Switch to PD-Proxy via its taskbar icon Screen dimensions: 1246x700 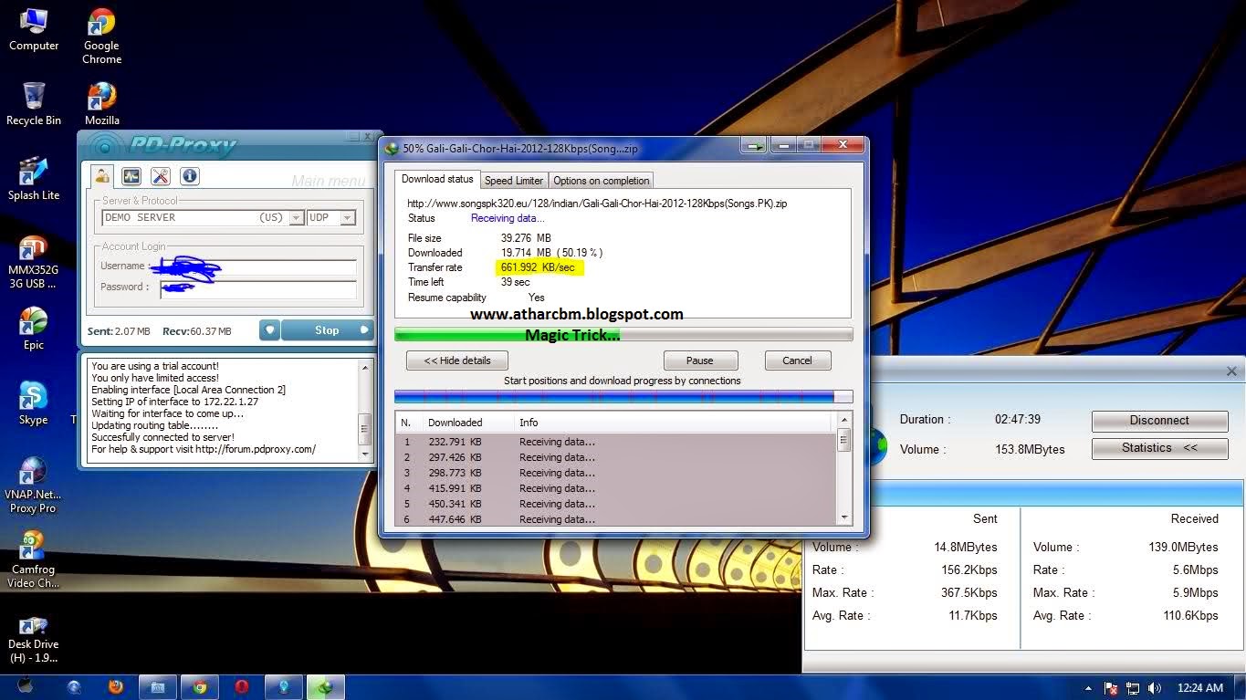point(284,687)
